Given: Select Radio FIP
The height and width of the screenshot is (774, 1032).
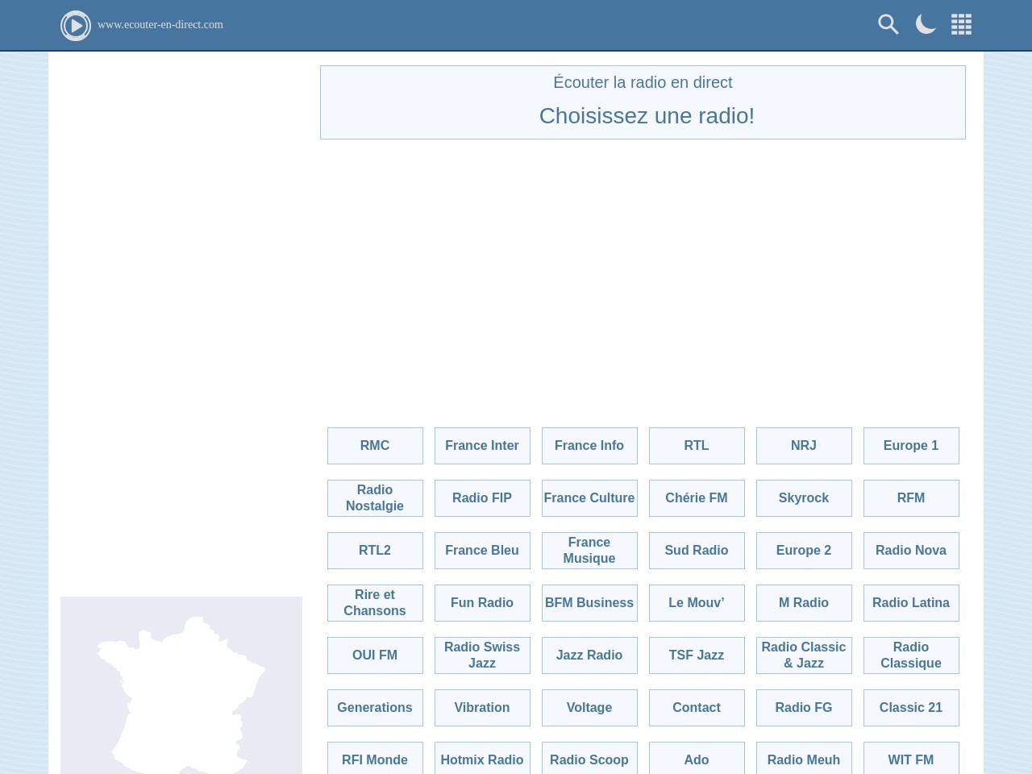Looking at the screenshot, I should click(x=482, y=498).
